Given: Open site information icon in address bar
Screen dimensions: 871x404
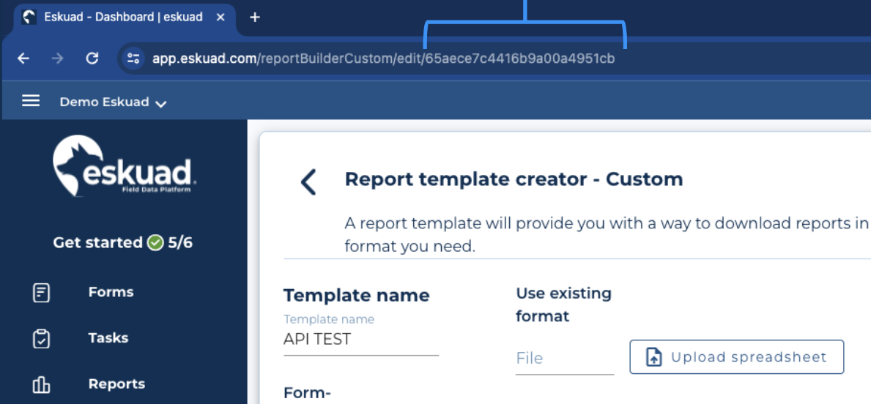Looking at the screenshot, I should click(133, 59).
